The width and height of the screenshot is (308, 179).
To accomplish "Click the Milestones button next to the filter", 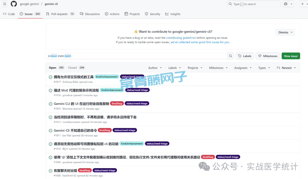I will pyautogui.click(x=268, y=56).
